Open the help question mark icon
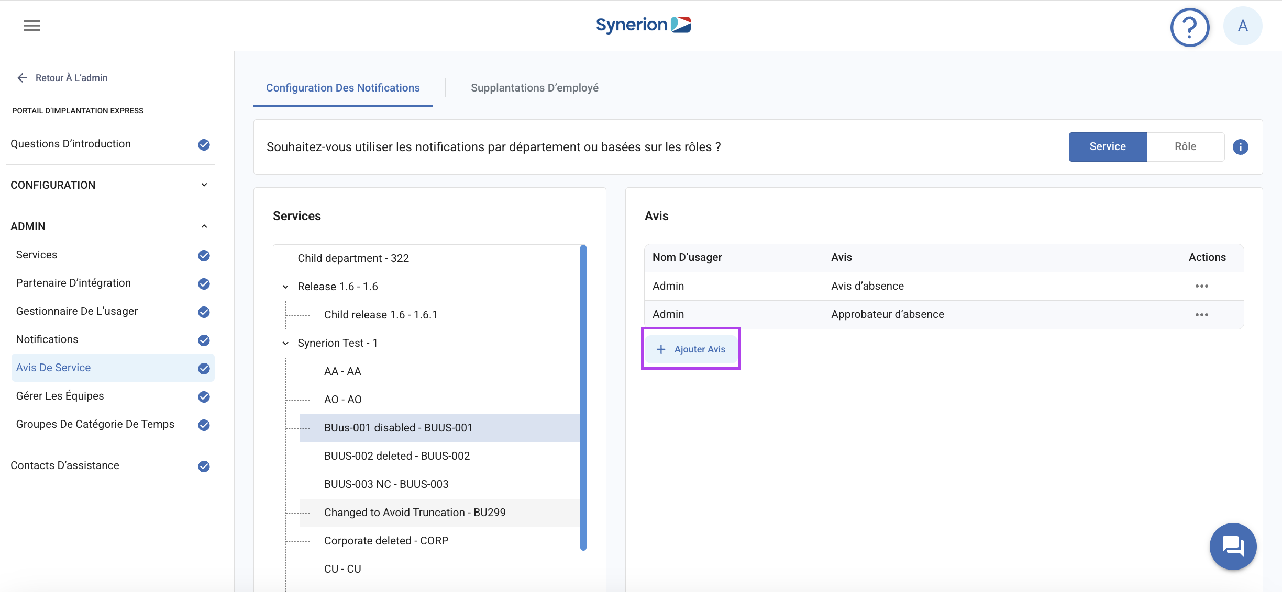The height and width of the screenshot is (592, 1282). point(1190,27)
